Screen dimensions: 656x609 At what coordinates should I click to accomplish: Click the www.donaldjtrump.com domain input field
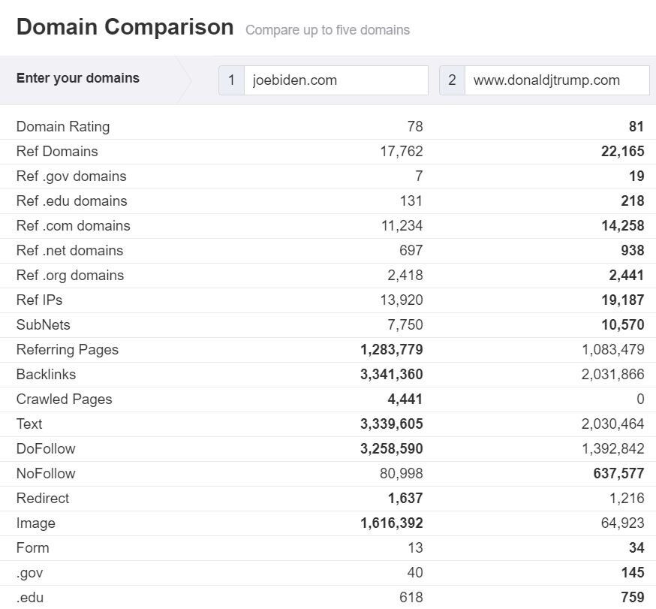click(557, 80)
